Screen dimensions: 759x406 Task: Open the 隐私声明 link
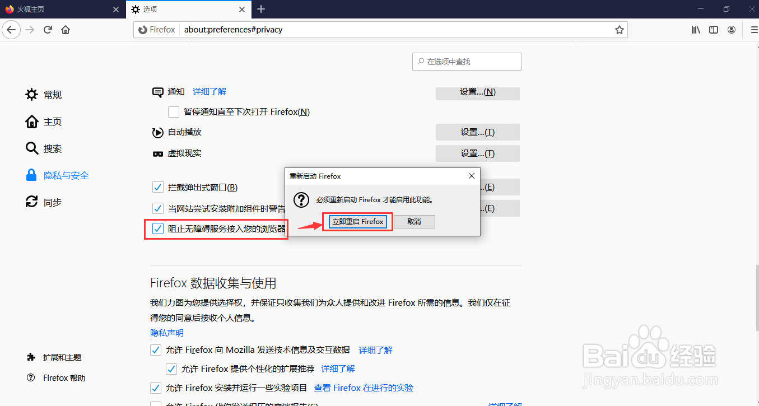pos(167,333)
